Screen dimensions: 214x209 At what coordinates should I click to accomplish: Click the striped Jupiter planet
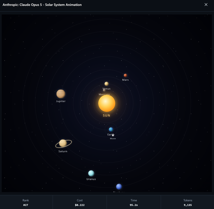[x=61, y=94]
